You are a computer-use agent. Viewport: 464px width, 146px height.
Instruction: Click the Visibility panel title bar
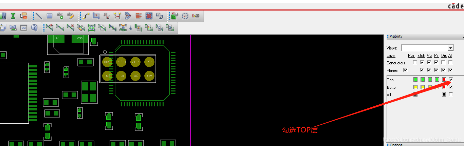click(x=425, y=36)
